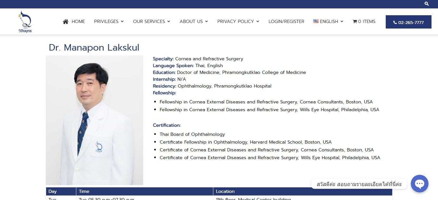Select the HOME menu label

(x=78, y=21)
